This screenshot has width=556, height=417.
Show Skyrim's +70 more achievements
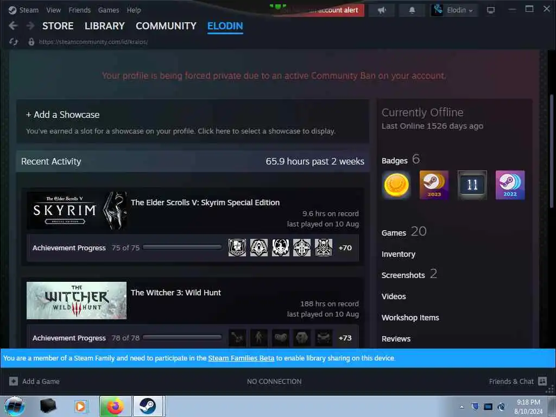[x=345, y=248]
